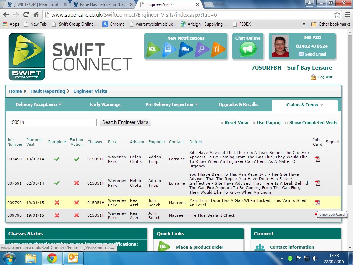Image resolution: width=353 pixels, height=265 pixels.
Task: Click Fire Flue Sealant Check defect text
Action: (212, 215)
